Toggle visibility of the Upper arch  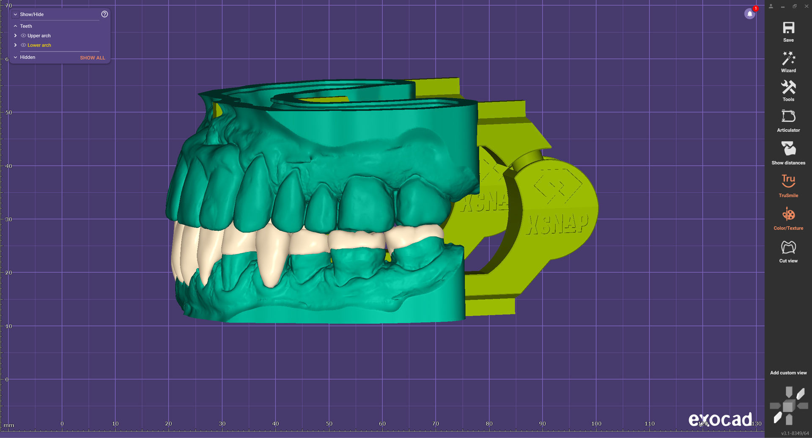pyautogui.click(x=23, y=36)
